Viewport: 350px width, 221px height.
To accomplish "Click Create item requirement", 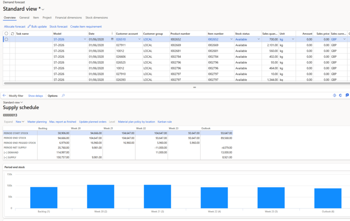I will 86,27.
